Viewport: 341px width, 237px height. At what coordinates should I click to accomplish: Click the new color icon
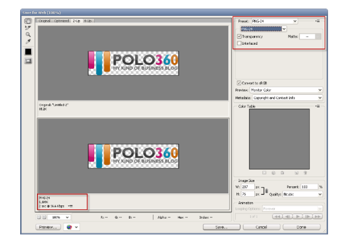tap(296, 173)
